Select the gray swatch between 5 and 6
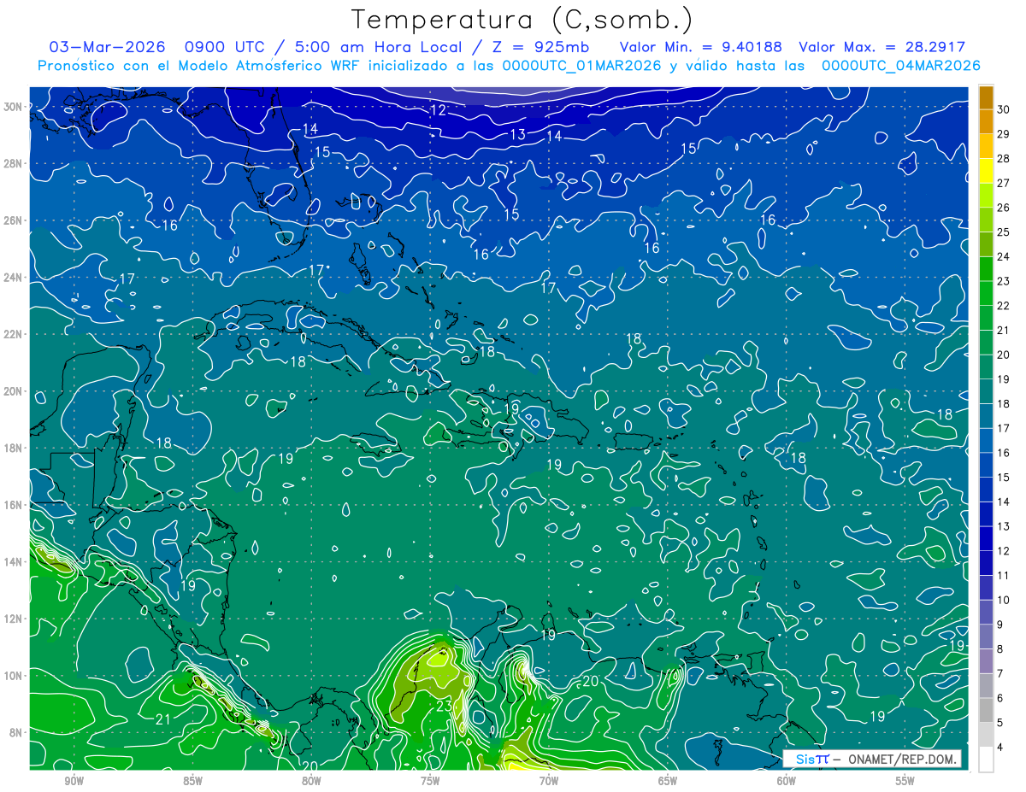This screenshot has width=1026, height=792. tap(986, 711)
